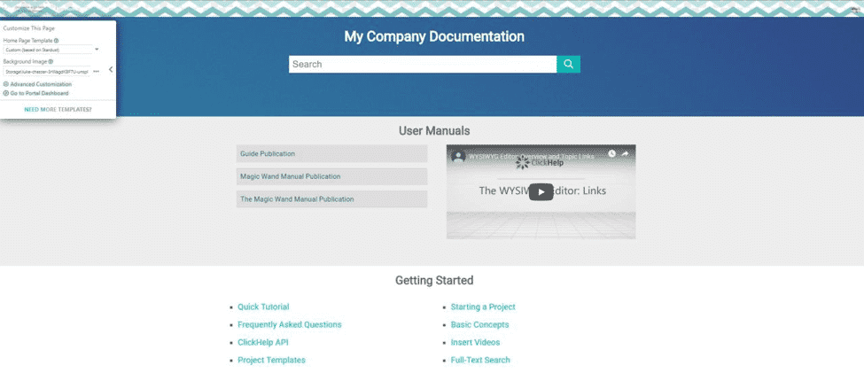Open Magic Wand Manual Publication
This screenshot has width=864, height=373.
click(331, 176)
